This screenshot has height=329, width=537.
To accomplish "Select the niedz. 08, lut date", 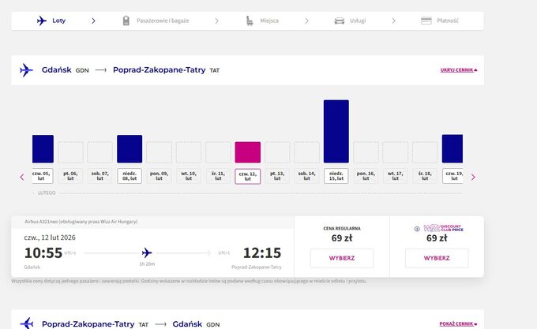I will [130, 176].
